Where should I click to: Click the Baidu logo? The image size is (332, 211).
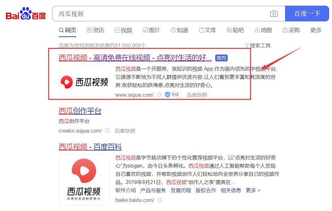pos(25,13)
